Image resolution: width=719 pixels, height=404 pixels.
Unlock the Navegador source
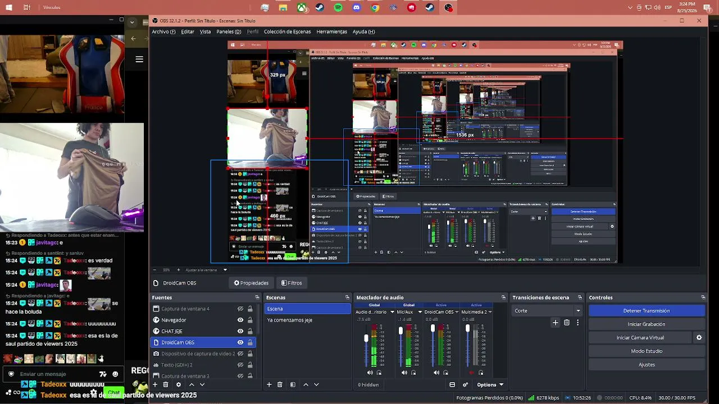pos(250,320)
